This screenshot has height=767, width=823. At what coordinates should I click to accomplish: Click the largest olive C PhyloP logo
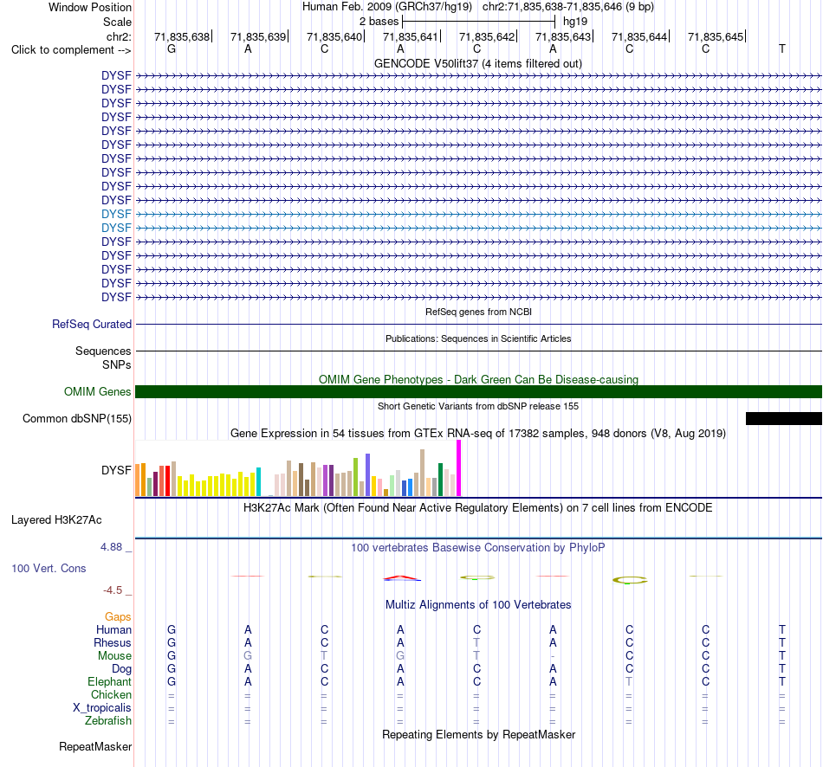click(630, 580)
